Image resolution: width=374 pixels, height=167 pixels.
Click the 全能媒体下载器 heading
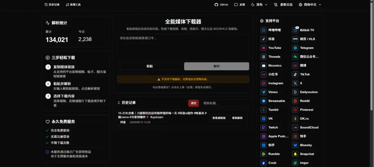point(183,22)
